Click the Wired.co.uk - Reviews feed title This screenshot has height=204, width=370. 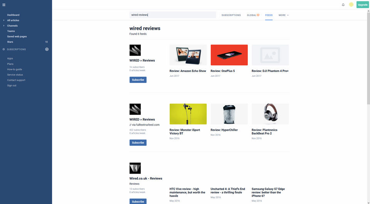(x=146, y=178)
